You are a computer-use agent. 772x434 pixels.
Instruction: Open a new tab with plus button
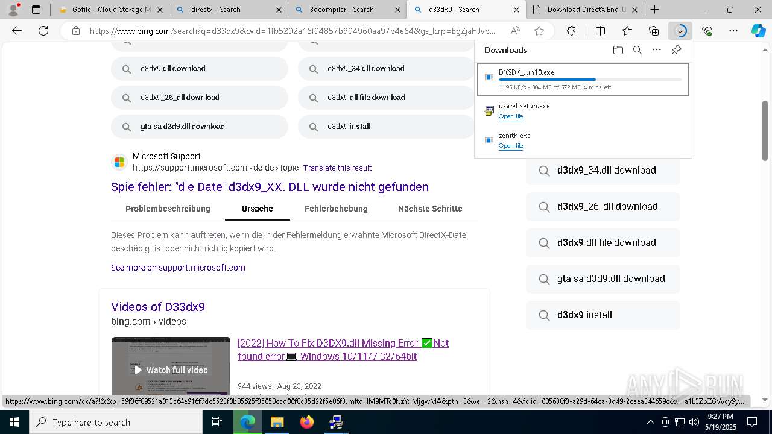(x=654, y=10)
